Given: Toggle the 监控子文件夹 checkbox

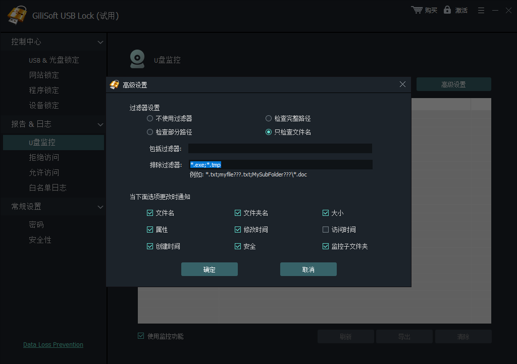Looking at the screenshot, I should pos(326,246).
